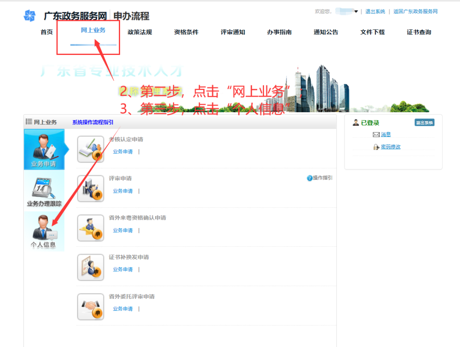Select the 省外委托评审申请 handshake icon

[x=91, y=307]
